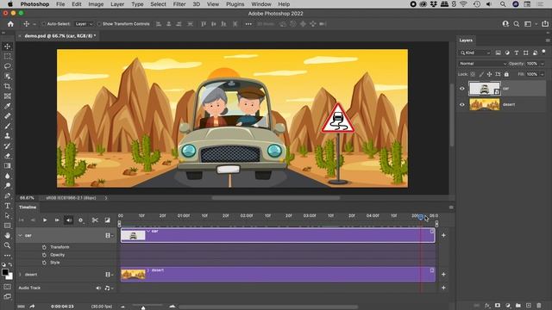The width and height of the screenshot is (552, 310).
Task: Toggle audio playback mute button in timeline
Action: point(69,220)
